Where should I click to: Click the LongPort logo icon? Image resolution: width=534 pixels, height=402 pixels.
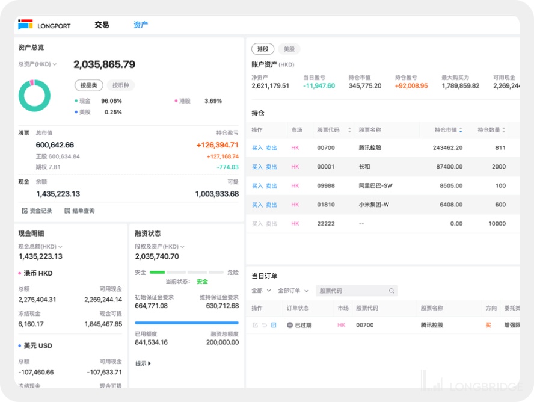click(x=25, y=25)
